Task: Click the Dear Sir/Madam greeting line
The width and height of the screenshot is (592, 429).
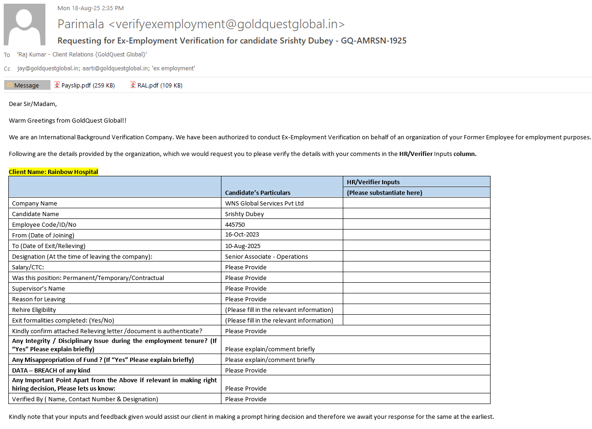Action: 33,104
